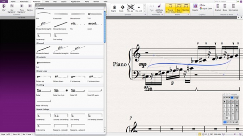
Task: Open the Clef gallery button
Action: click(4, 8)
